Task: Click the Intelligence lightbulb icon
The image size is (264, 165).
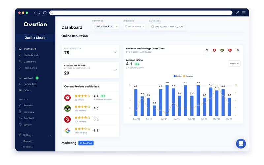Action: coord(20,68)
